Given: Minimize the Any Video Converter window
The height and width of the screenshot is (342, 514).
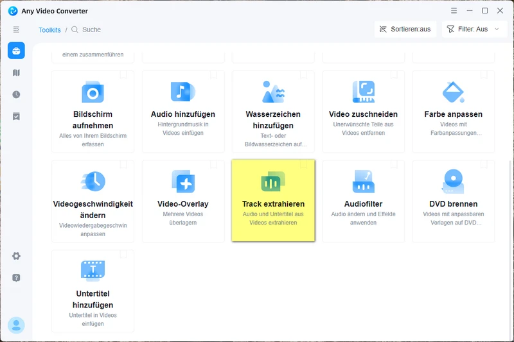Looking at the screenshot, I should (x=470, y=11).
